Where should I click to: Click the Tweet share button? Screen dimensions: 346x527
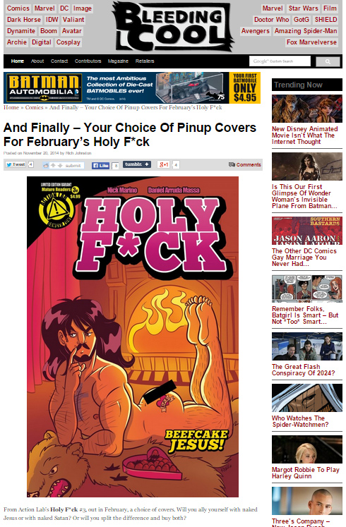[x=16, y=164]
